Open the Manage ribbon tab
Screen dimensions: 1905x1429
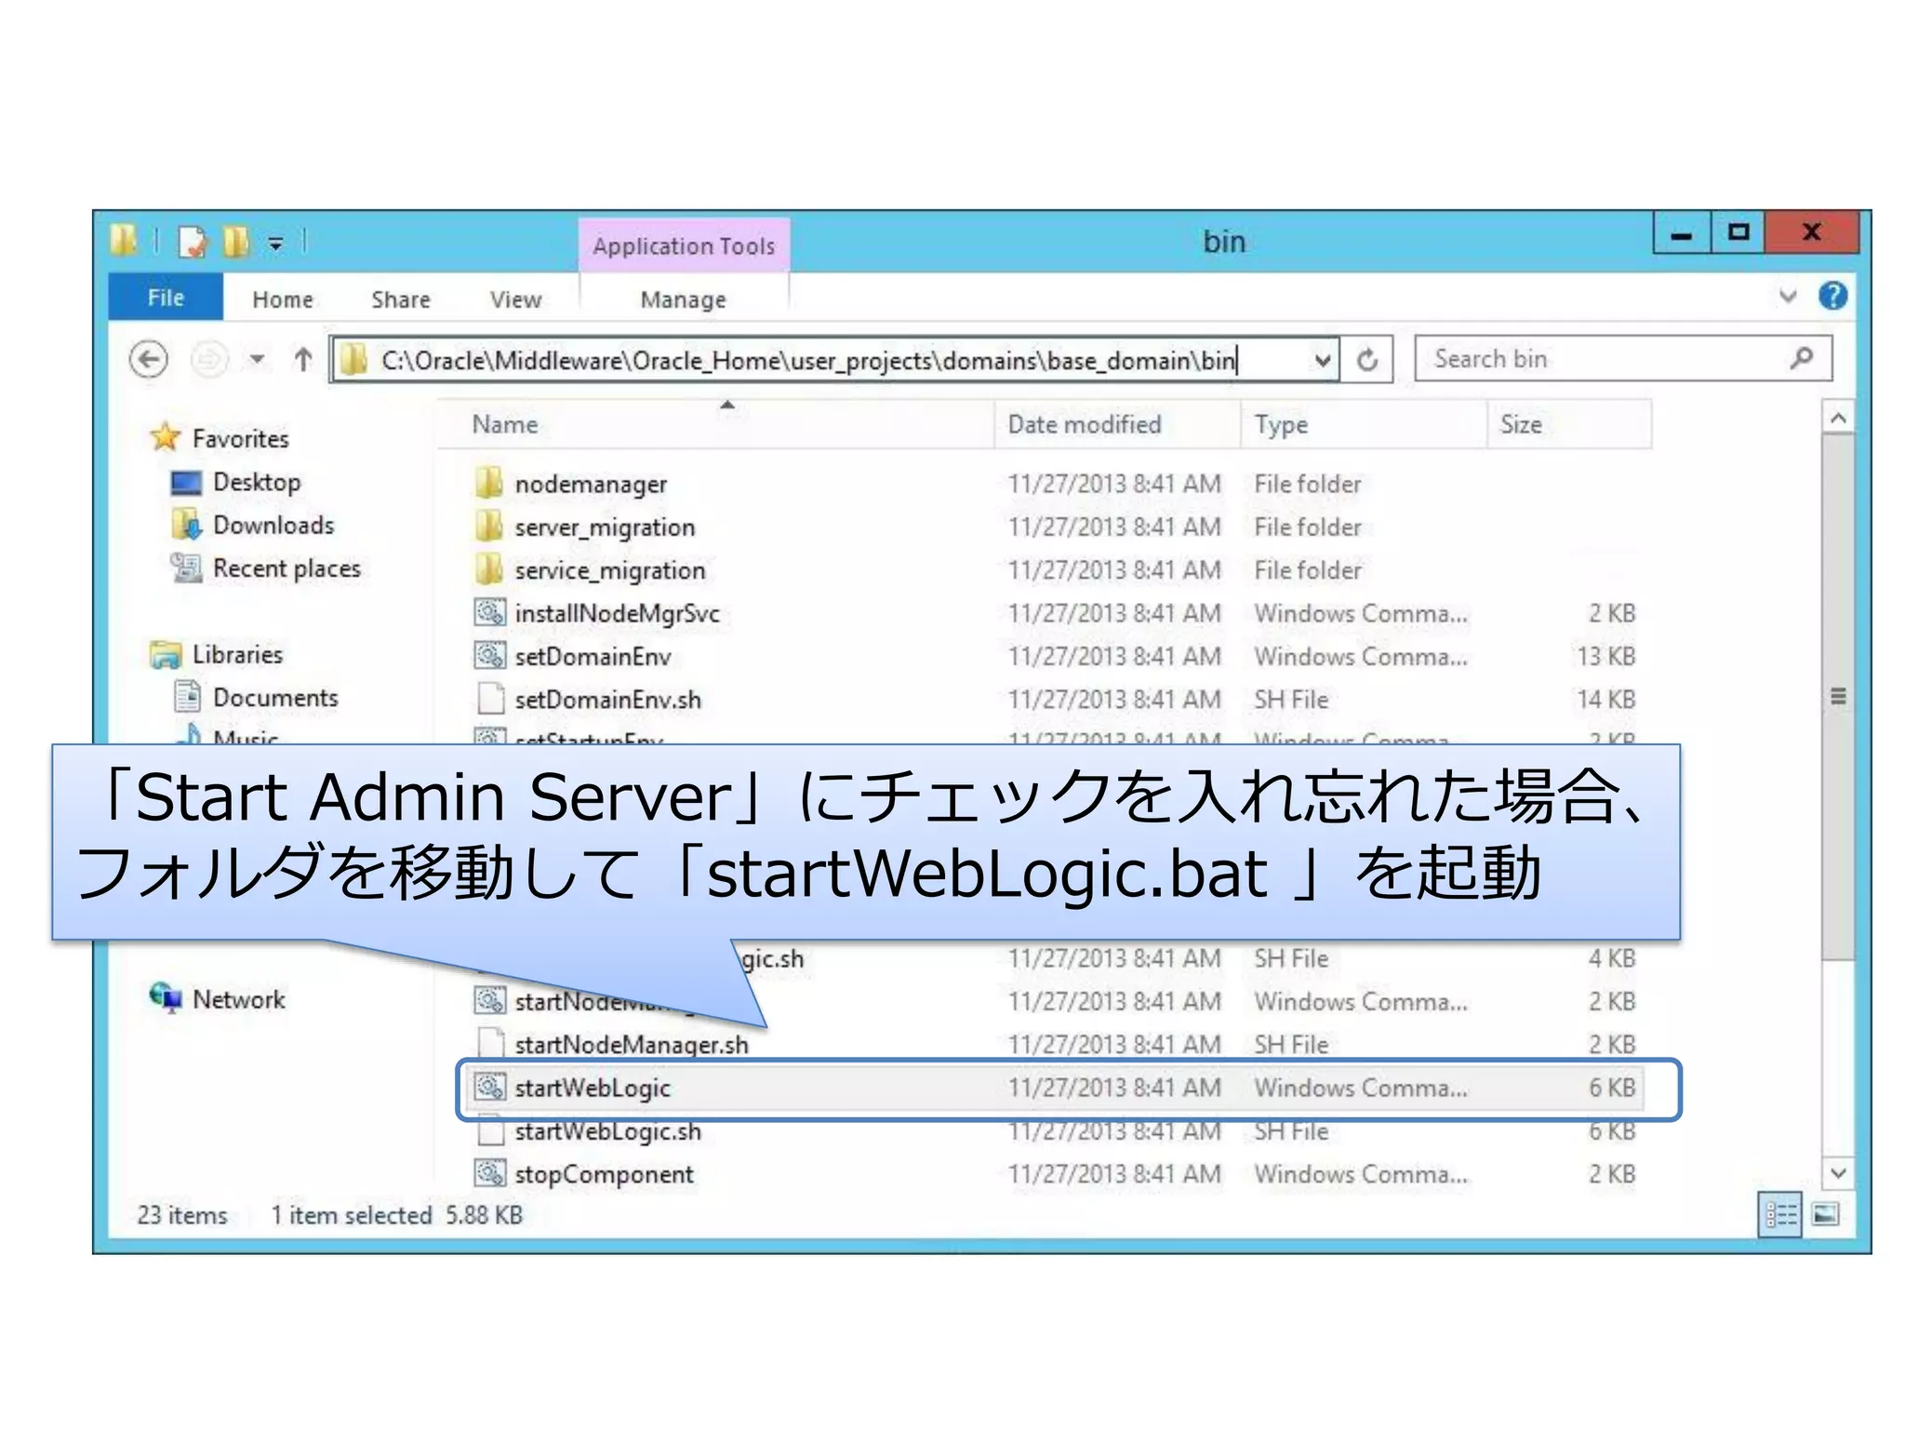683,300
